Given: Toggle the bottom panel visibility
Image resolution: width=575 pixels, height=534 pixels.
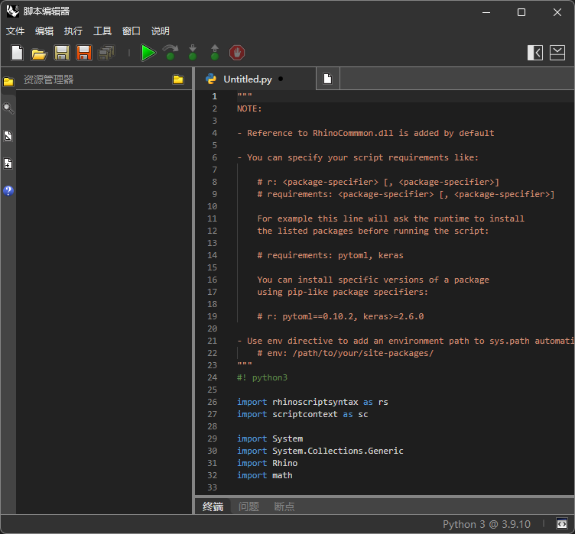Looking at the screenshot, I should pyautogui.click(x=557, y=53).
